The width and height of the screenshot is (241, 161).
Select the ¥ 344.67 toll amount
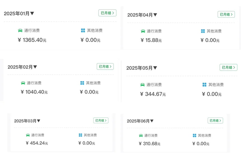[x=153, y=94]
